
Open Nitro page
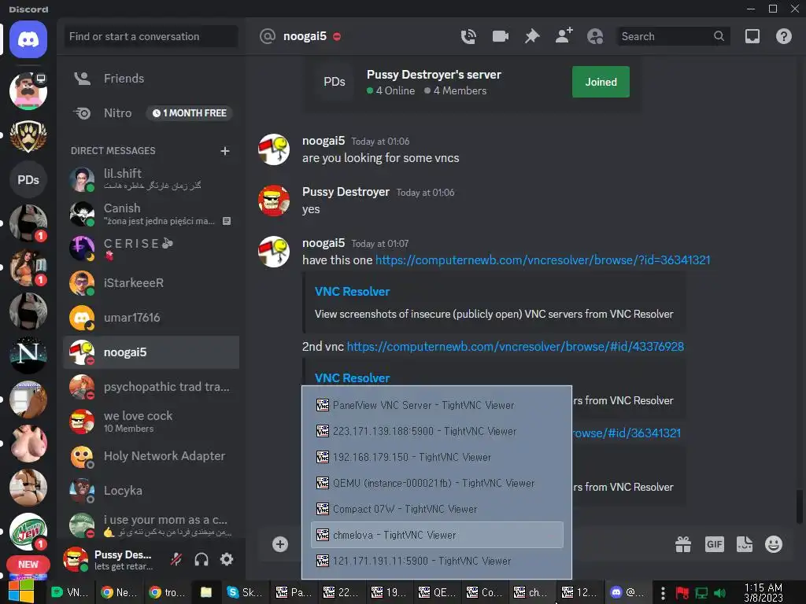(x=151, y=113)
